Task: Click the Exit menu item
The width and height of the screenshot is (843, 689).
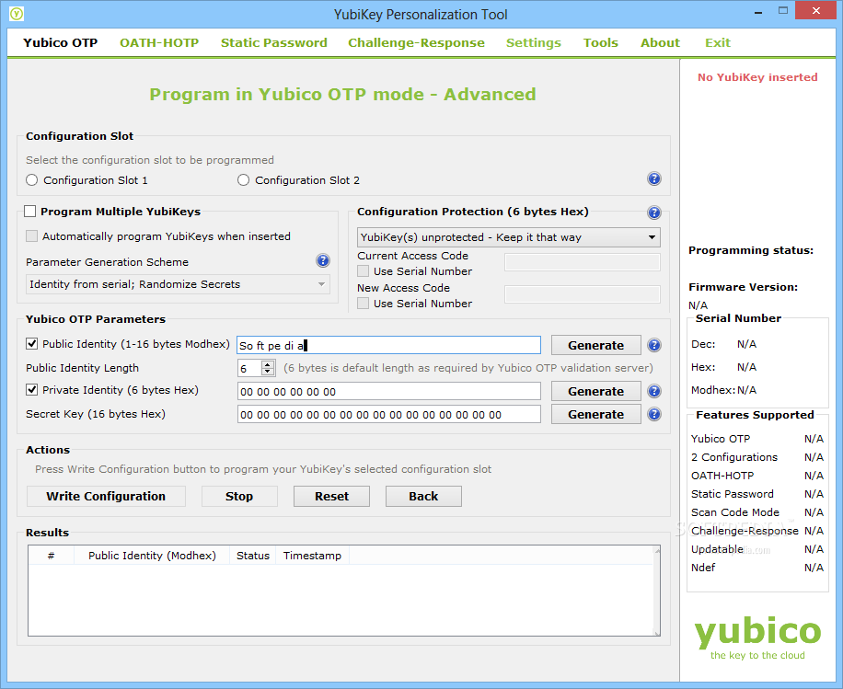Action: point(718,42)
